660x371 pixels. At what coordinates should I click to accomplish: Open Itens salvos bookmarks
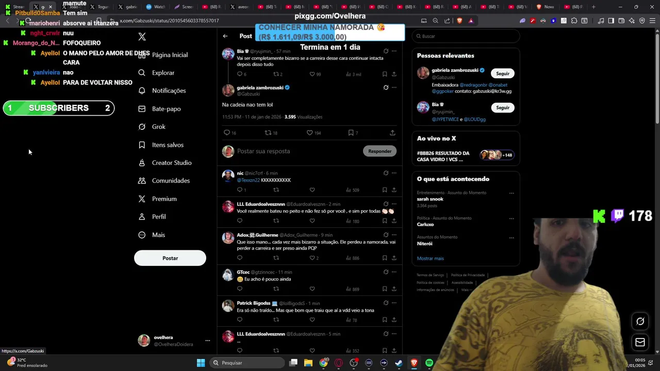click(x=161, y=145)
